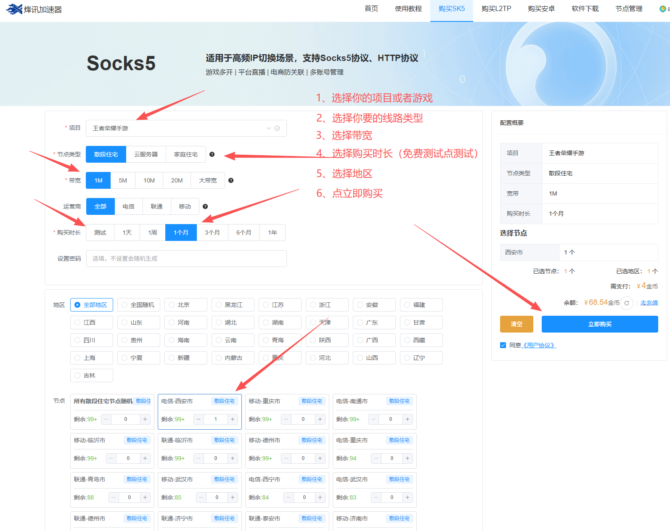
Task: Select the 全部地区 region radio
Action: [x=91, y=305]
